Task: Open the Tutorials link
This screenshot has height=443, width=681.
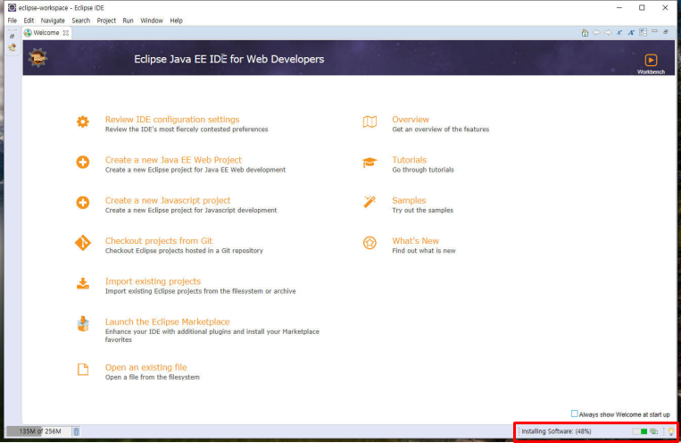Action: (x=409, y=160)
